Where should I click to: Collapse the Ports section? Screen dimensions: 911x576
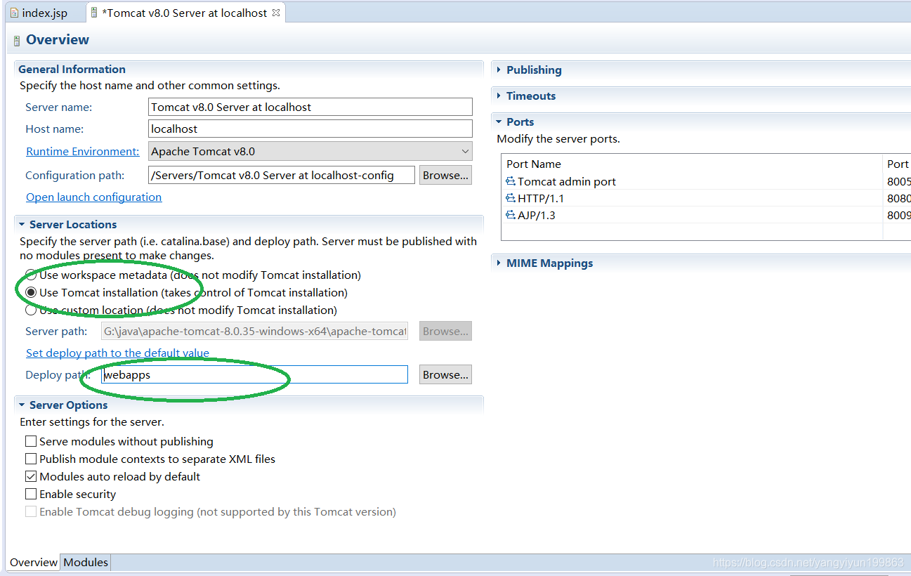(499, 122)
